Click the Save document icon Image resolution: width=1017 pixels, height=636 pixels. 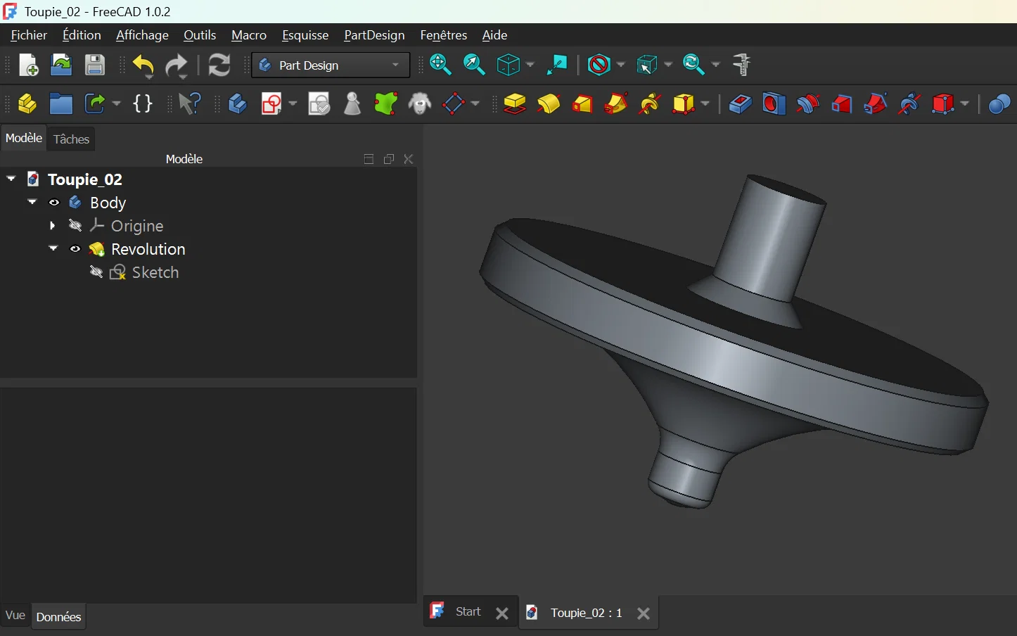(x=95, y=65)
